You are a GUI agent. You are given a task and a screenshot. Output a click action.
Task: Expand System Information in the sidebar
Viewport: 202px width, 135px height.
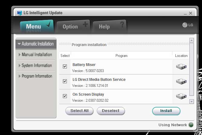(36, 65)
